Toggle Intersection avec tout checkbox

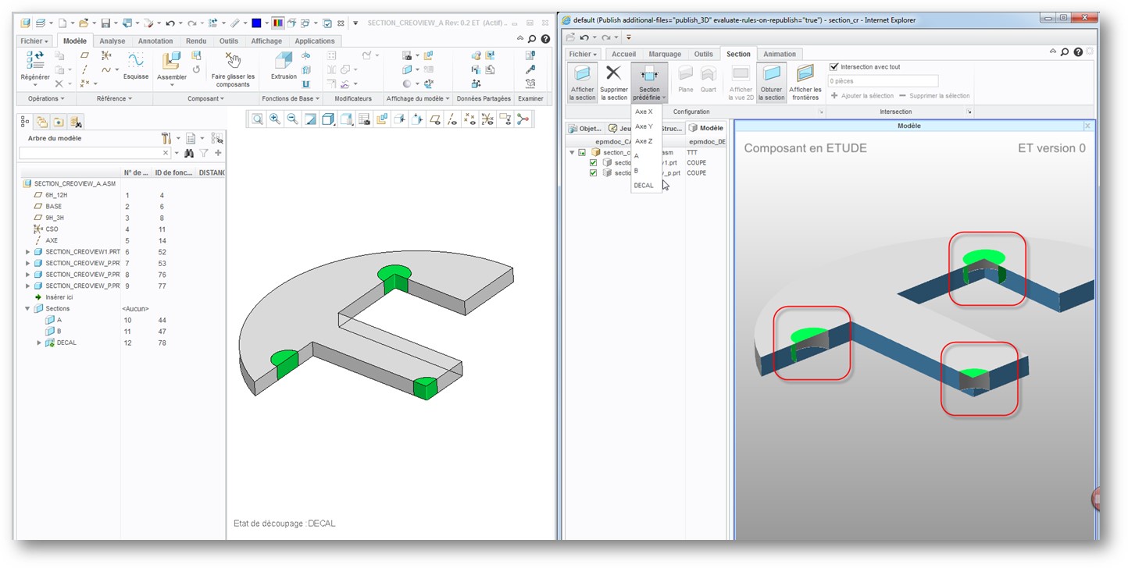834,67
